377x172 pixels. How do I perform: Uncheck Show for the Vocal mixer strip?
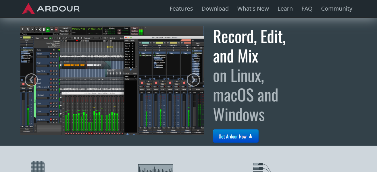coord(132,49)
